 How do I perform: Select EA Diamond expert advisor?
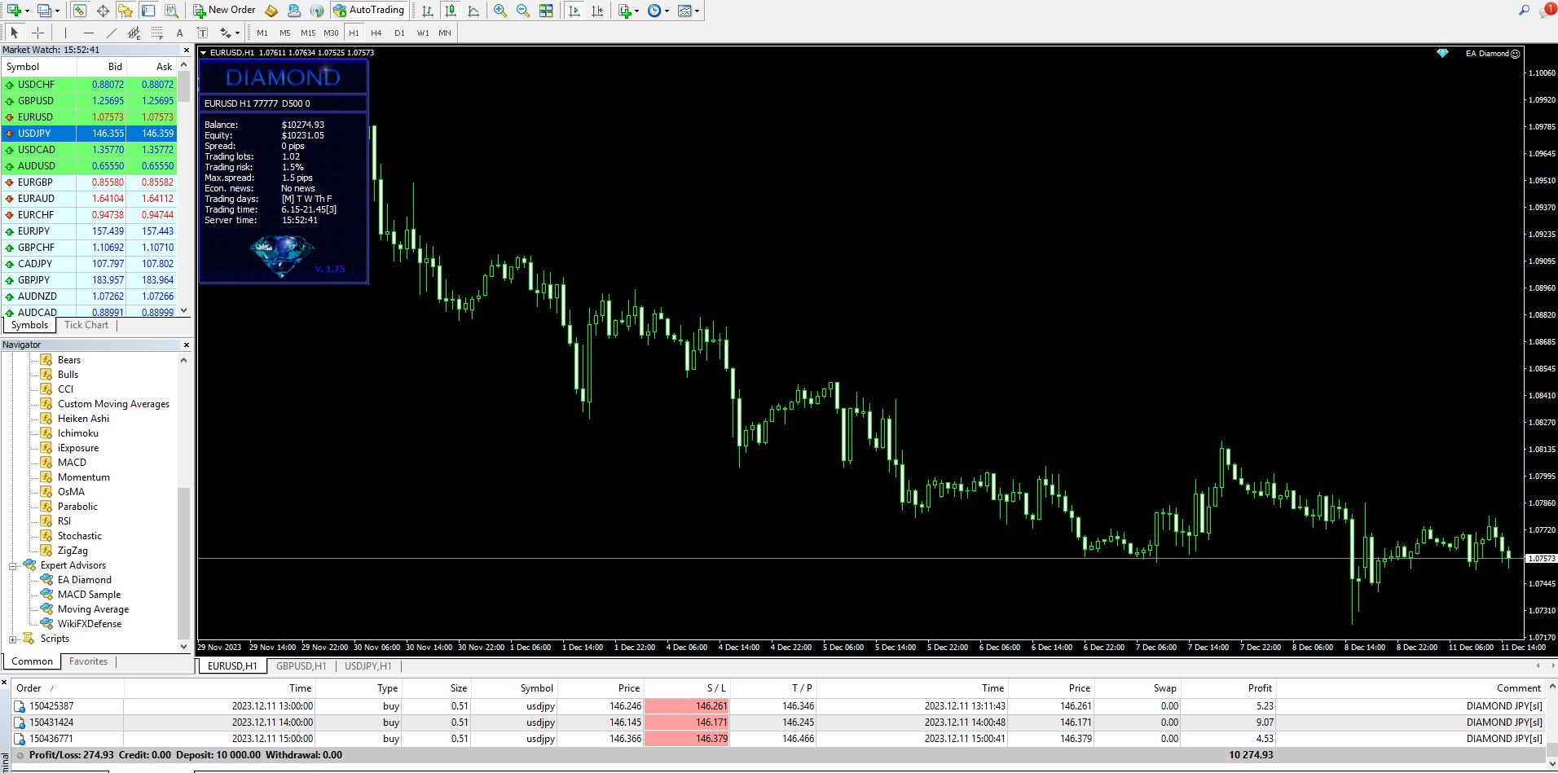pos(84,580)
